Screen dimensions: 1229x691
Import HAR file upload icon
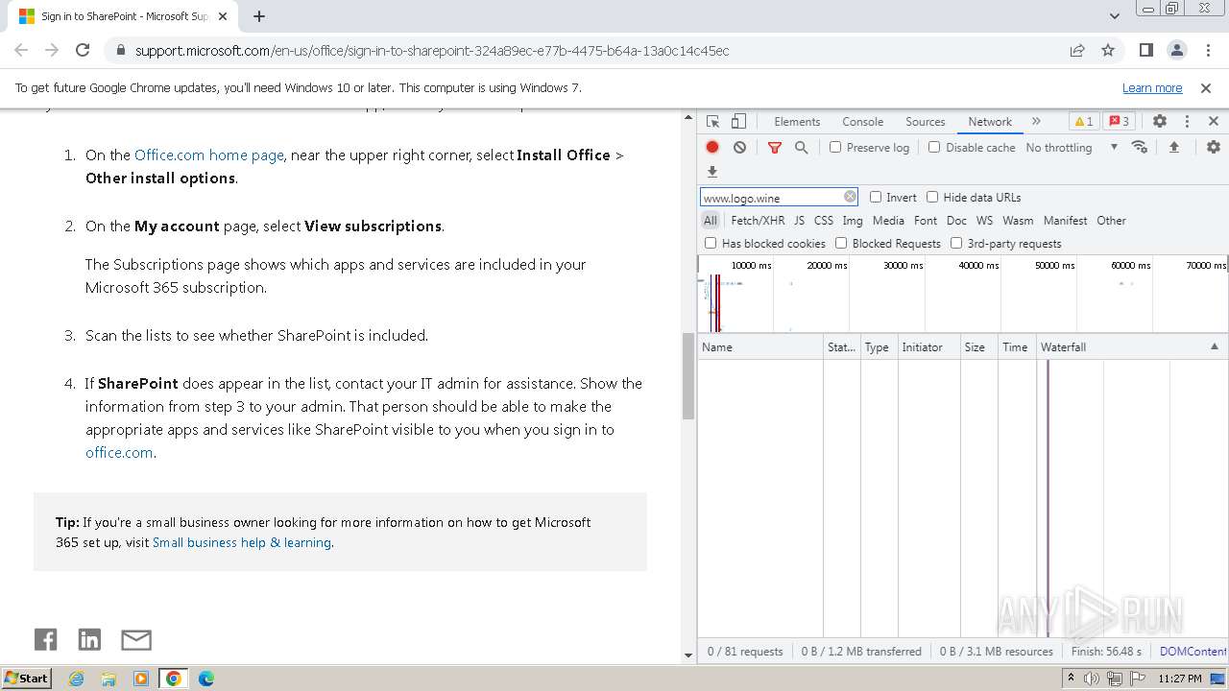coord(1173,147)
